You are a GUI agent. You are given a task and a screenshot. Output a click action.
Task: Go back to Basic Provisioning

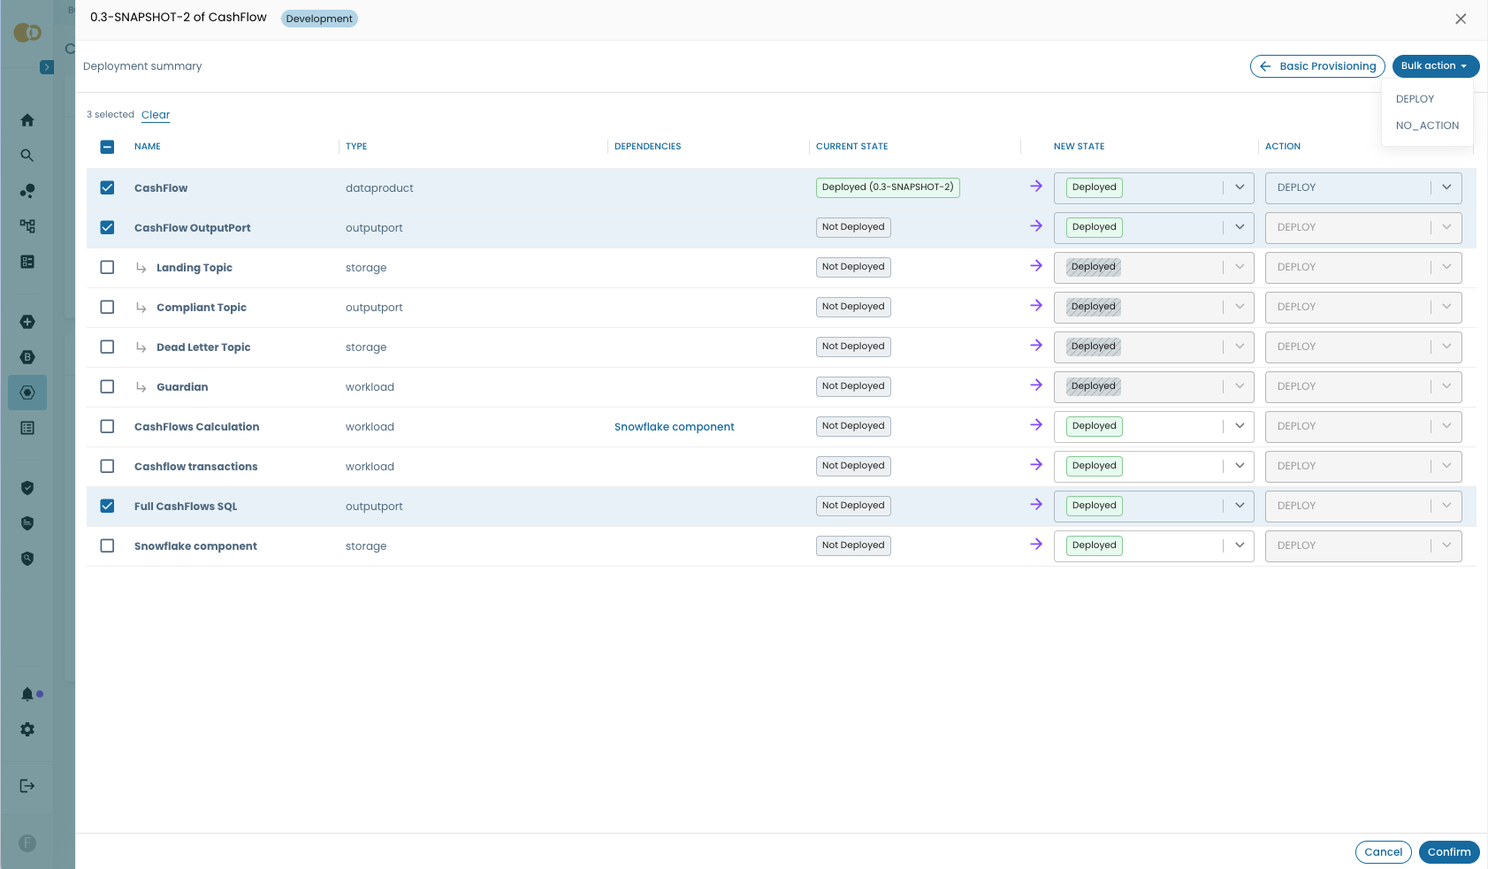point(1317,66)
